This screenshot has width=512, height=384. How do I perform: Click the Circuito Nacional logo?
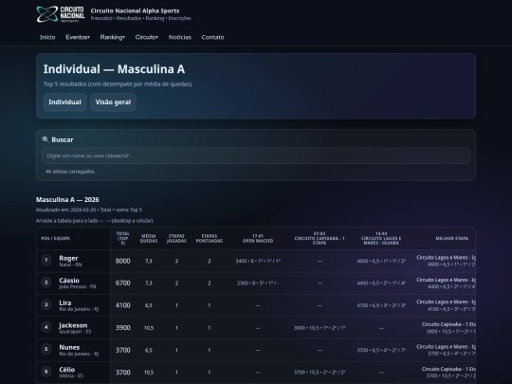[x=61, y=14]
